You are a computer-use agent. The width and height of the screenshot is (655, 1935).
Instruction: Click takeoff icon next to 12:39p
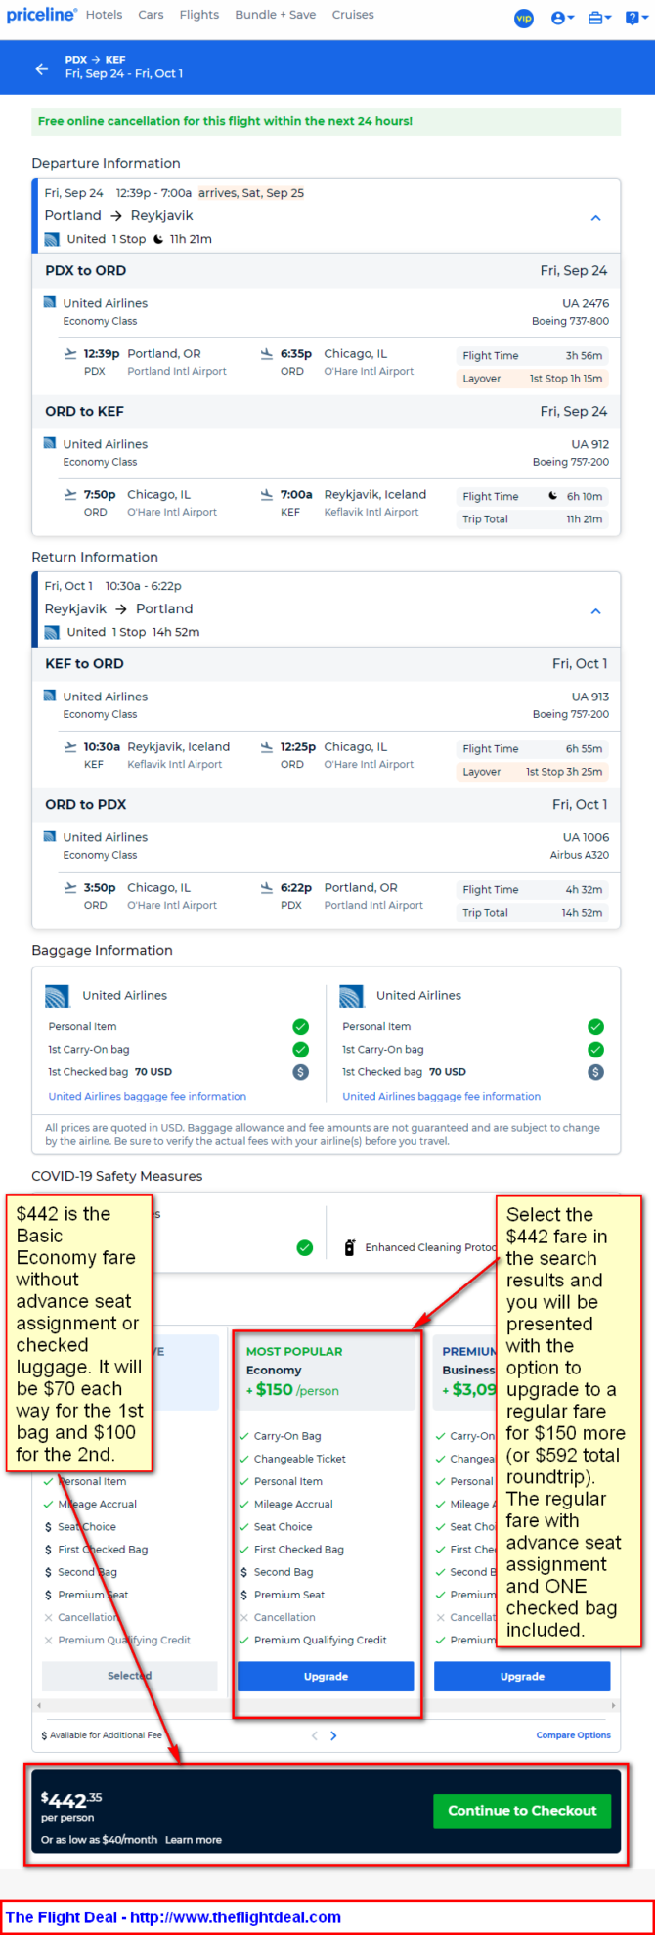pos(70,353)
